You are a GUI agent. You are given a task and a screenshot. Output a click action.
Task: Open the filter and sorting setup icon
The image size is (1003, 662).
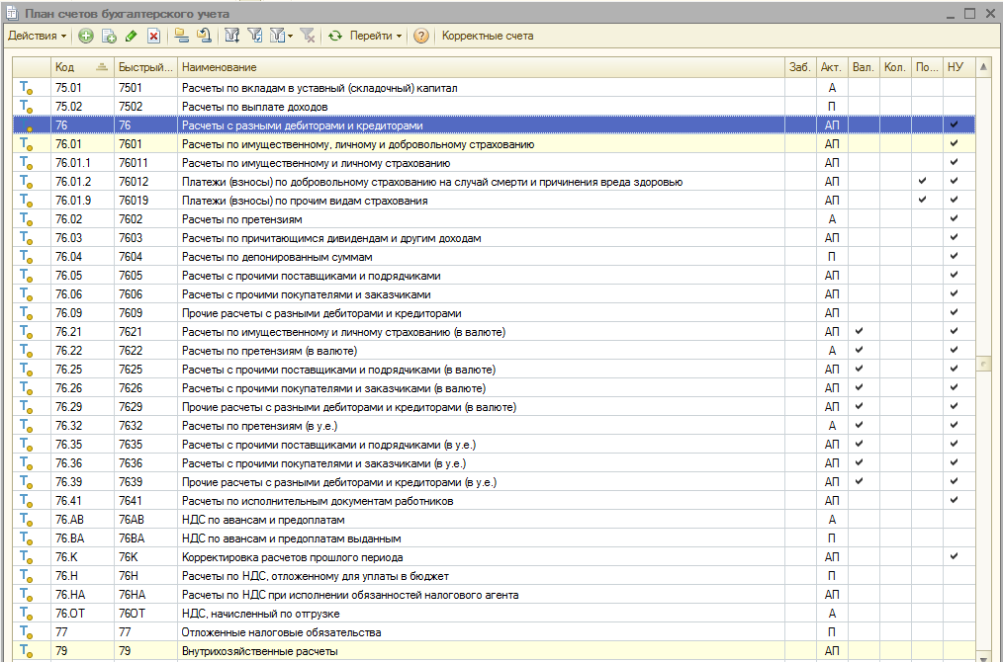coord(232,37)
